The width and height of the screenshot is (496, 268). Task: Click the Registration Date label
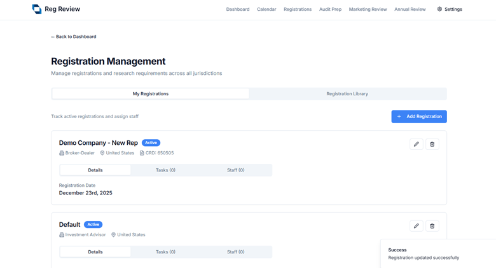(77, 185)
